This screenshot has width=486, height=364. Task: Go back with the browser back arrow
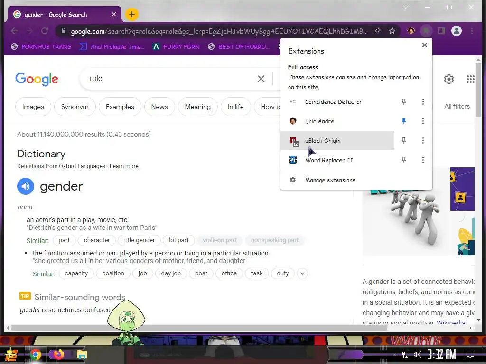14,31
